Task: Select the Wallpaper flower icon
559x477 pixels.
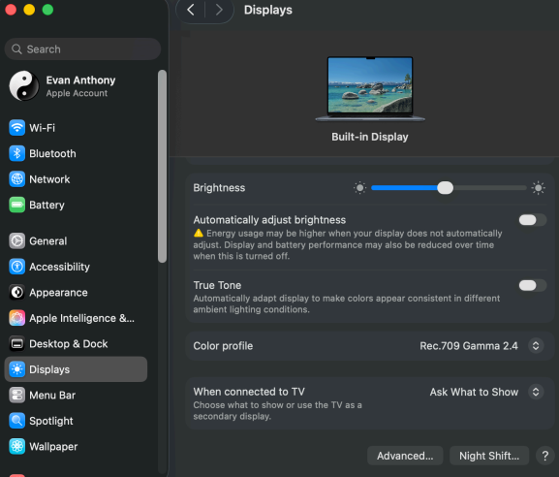Action: click(16, 446)
